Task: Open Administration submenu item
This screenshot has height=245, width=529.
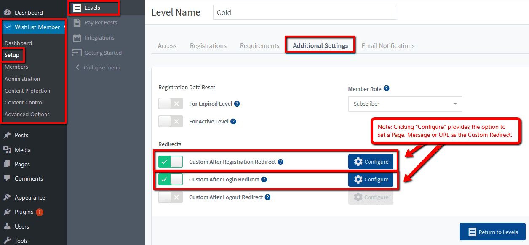Action: tap(22, 79)
